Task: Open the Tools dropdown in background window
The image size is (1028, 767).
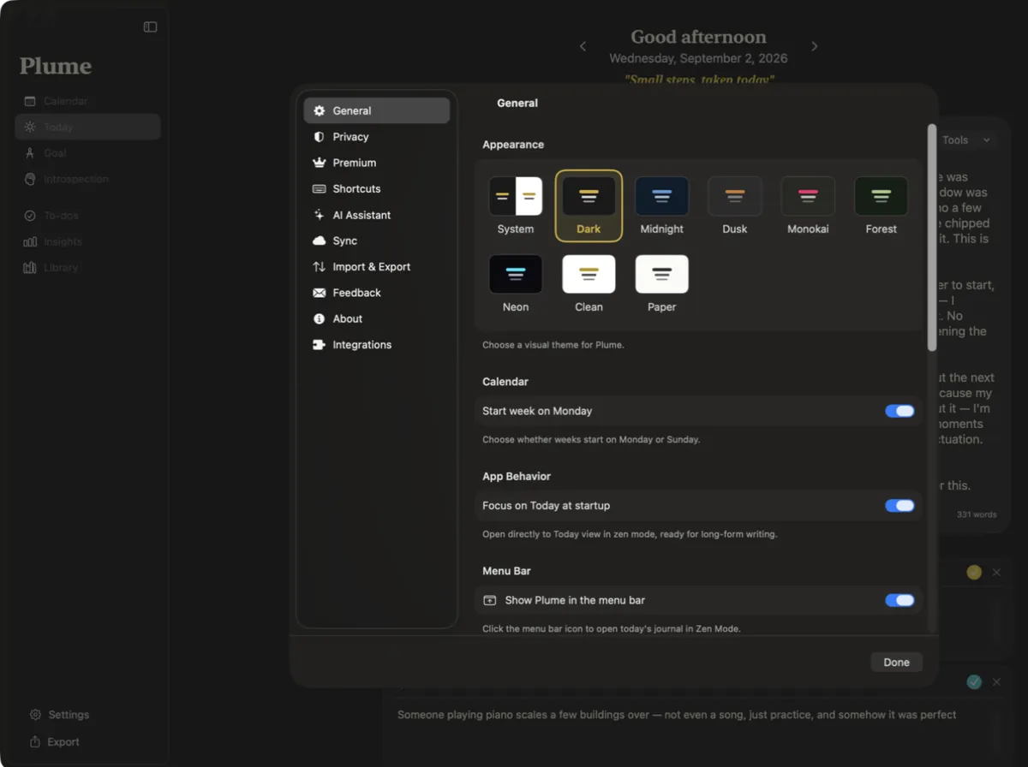Action: (966, 140)
